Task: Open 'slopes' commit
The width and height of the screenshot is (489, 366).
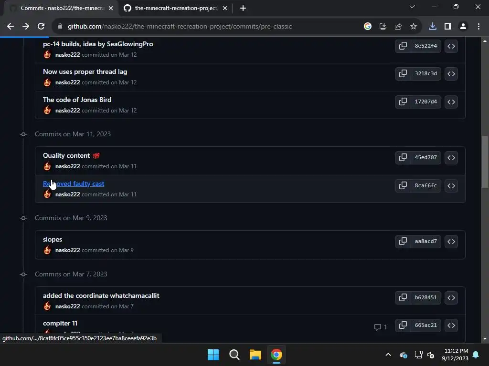Action: click(x=53, y=239)
